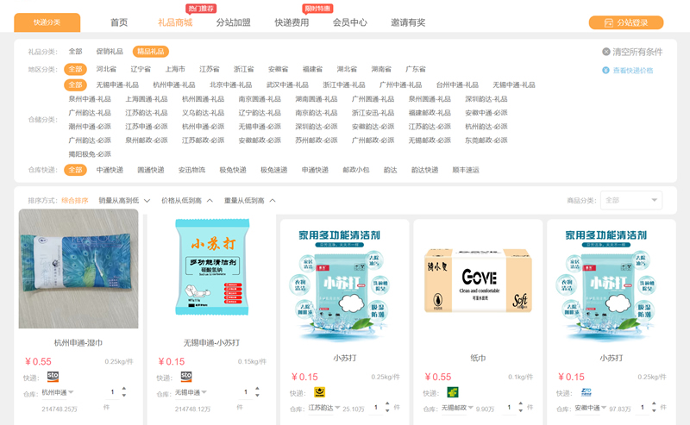Select 全部 in 仓库快递 row
This screenshot has width=690, height=425.
point(75,170)
